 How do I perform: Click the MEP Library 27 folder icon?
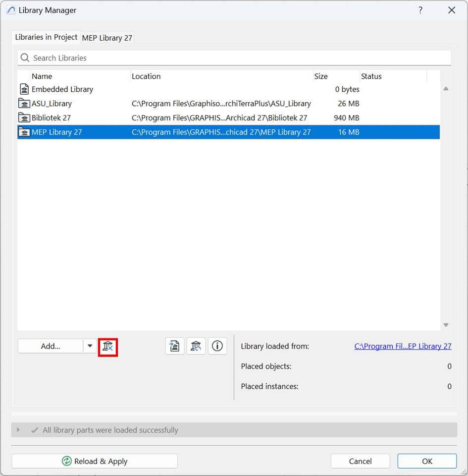tap(24, 132)
